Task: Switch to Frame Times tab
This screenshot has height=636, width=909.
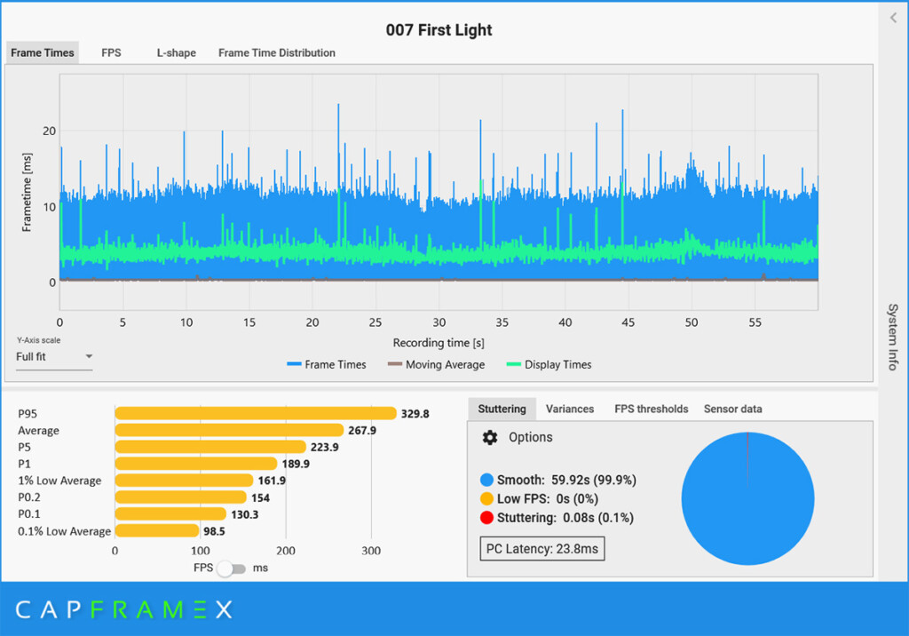Action: point(43,52)
